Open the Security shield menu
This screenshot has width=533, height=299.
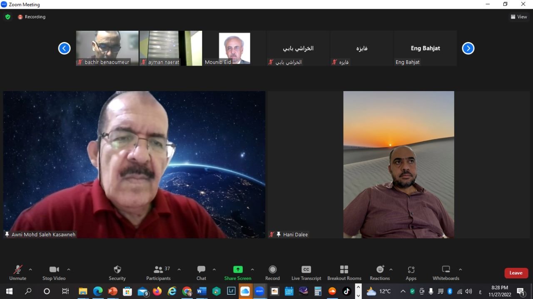[x=117, y=273]
